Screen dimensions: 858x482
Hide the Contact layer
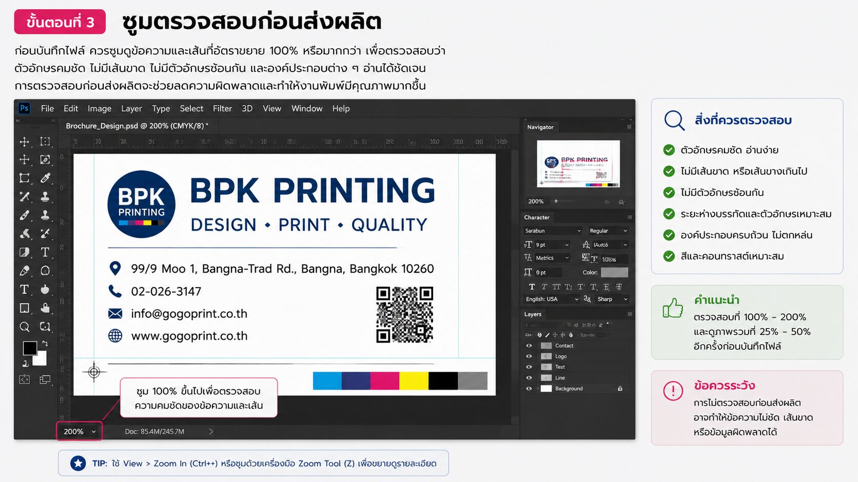(529, 346)
